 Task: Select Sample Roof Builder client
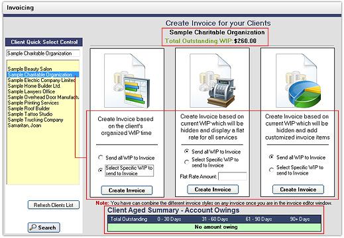(x=43, y=108)
